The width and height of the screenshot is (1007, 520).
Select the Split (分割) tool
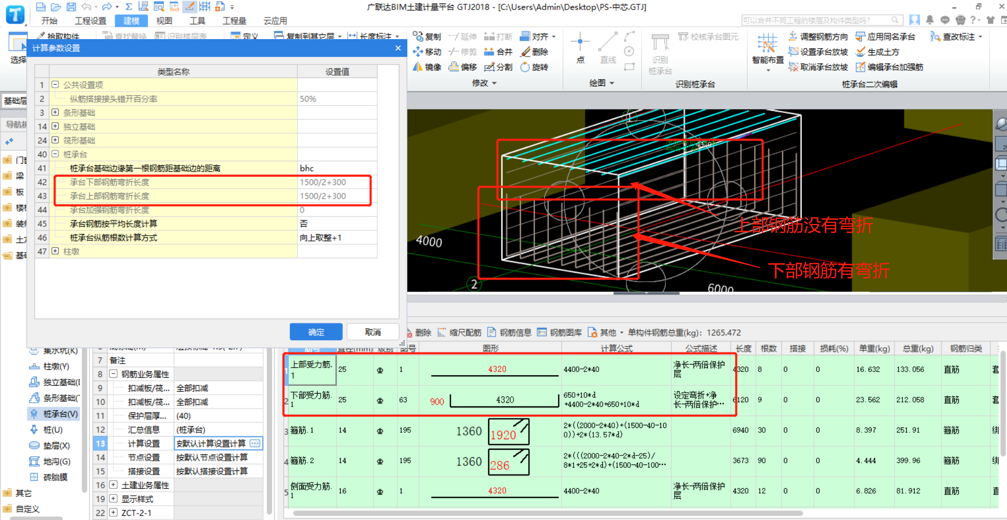(498, 67)
